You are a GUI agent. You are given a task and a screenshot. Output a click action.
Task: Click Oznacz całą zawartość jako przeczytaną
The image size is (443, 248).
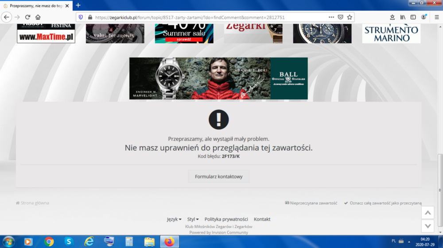coord(383,203)
